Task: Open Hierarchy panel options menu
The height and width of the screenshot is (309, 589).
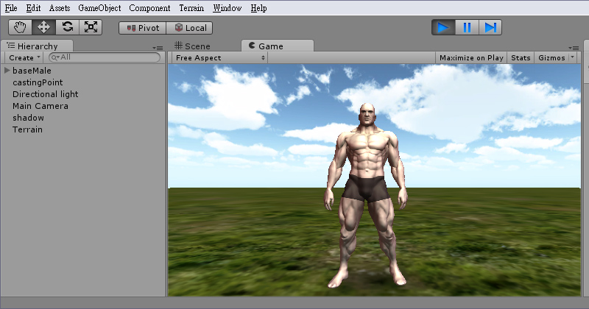Action: pyautogui.click(x=158, y=48)
